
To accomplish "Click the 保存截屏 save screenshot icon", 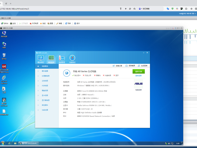I will point(130,66).
